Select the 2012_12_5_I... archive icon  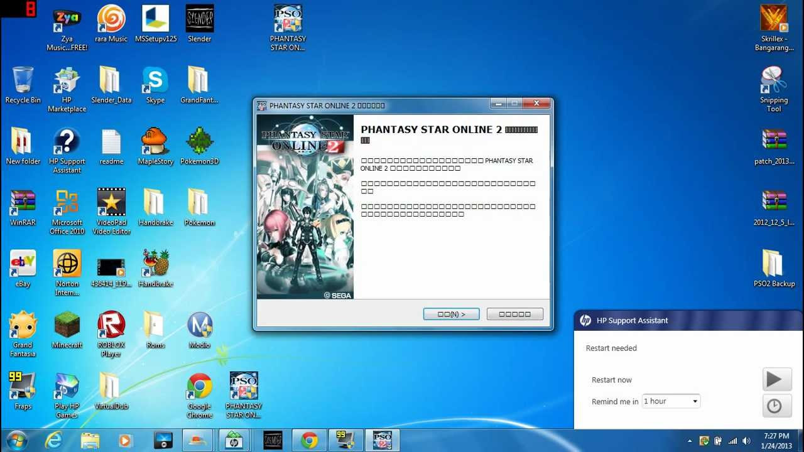tap(774, 208)
